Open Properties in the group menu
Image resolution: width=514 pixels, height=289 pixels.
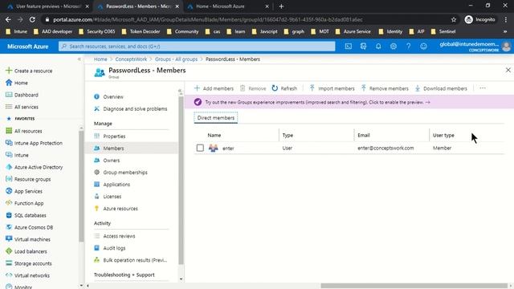click(x=114, y=136)
